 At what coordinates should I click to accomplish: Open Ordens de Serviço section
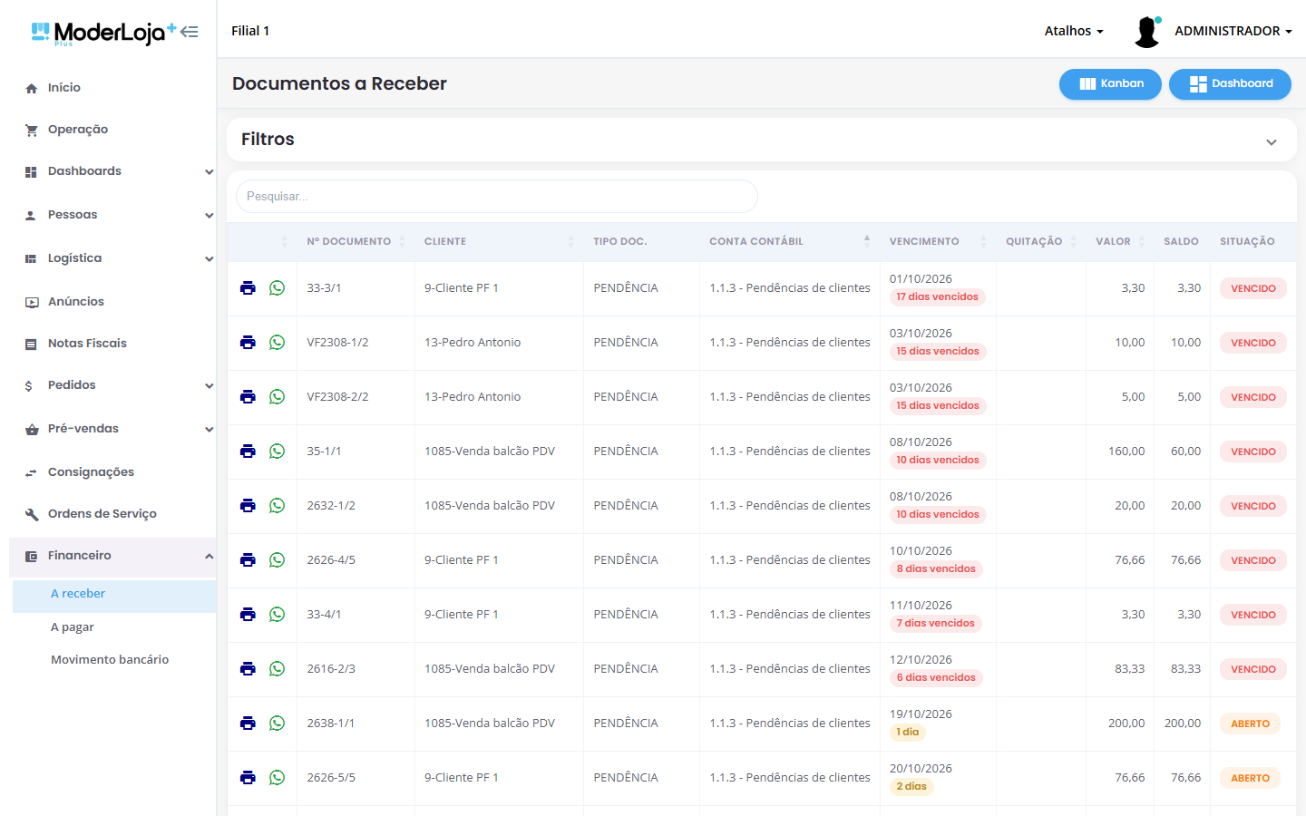(112, 514)
